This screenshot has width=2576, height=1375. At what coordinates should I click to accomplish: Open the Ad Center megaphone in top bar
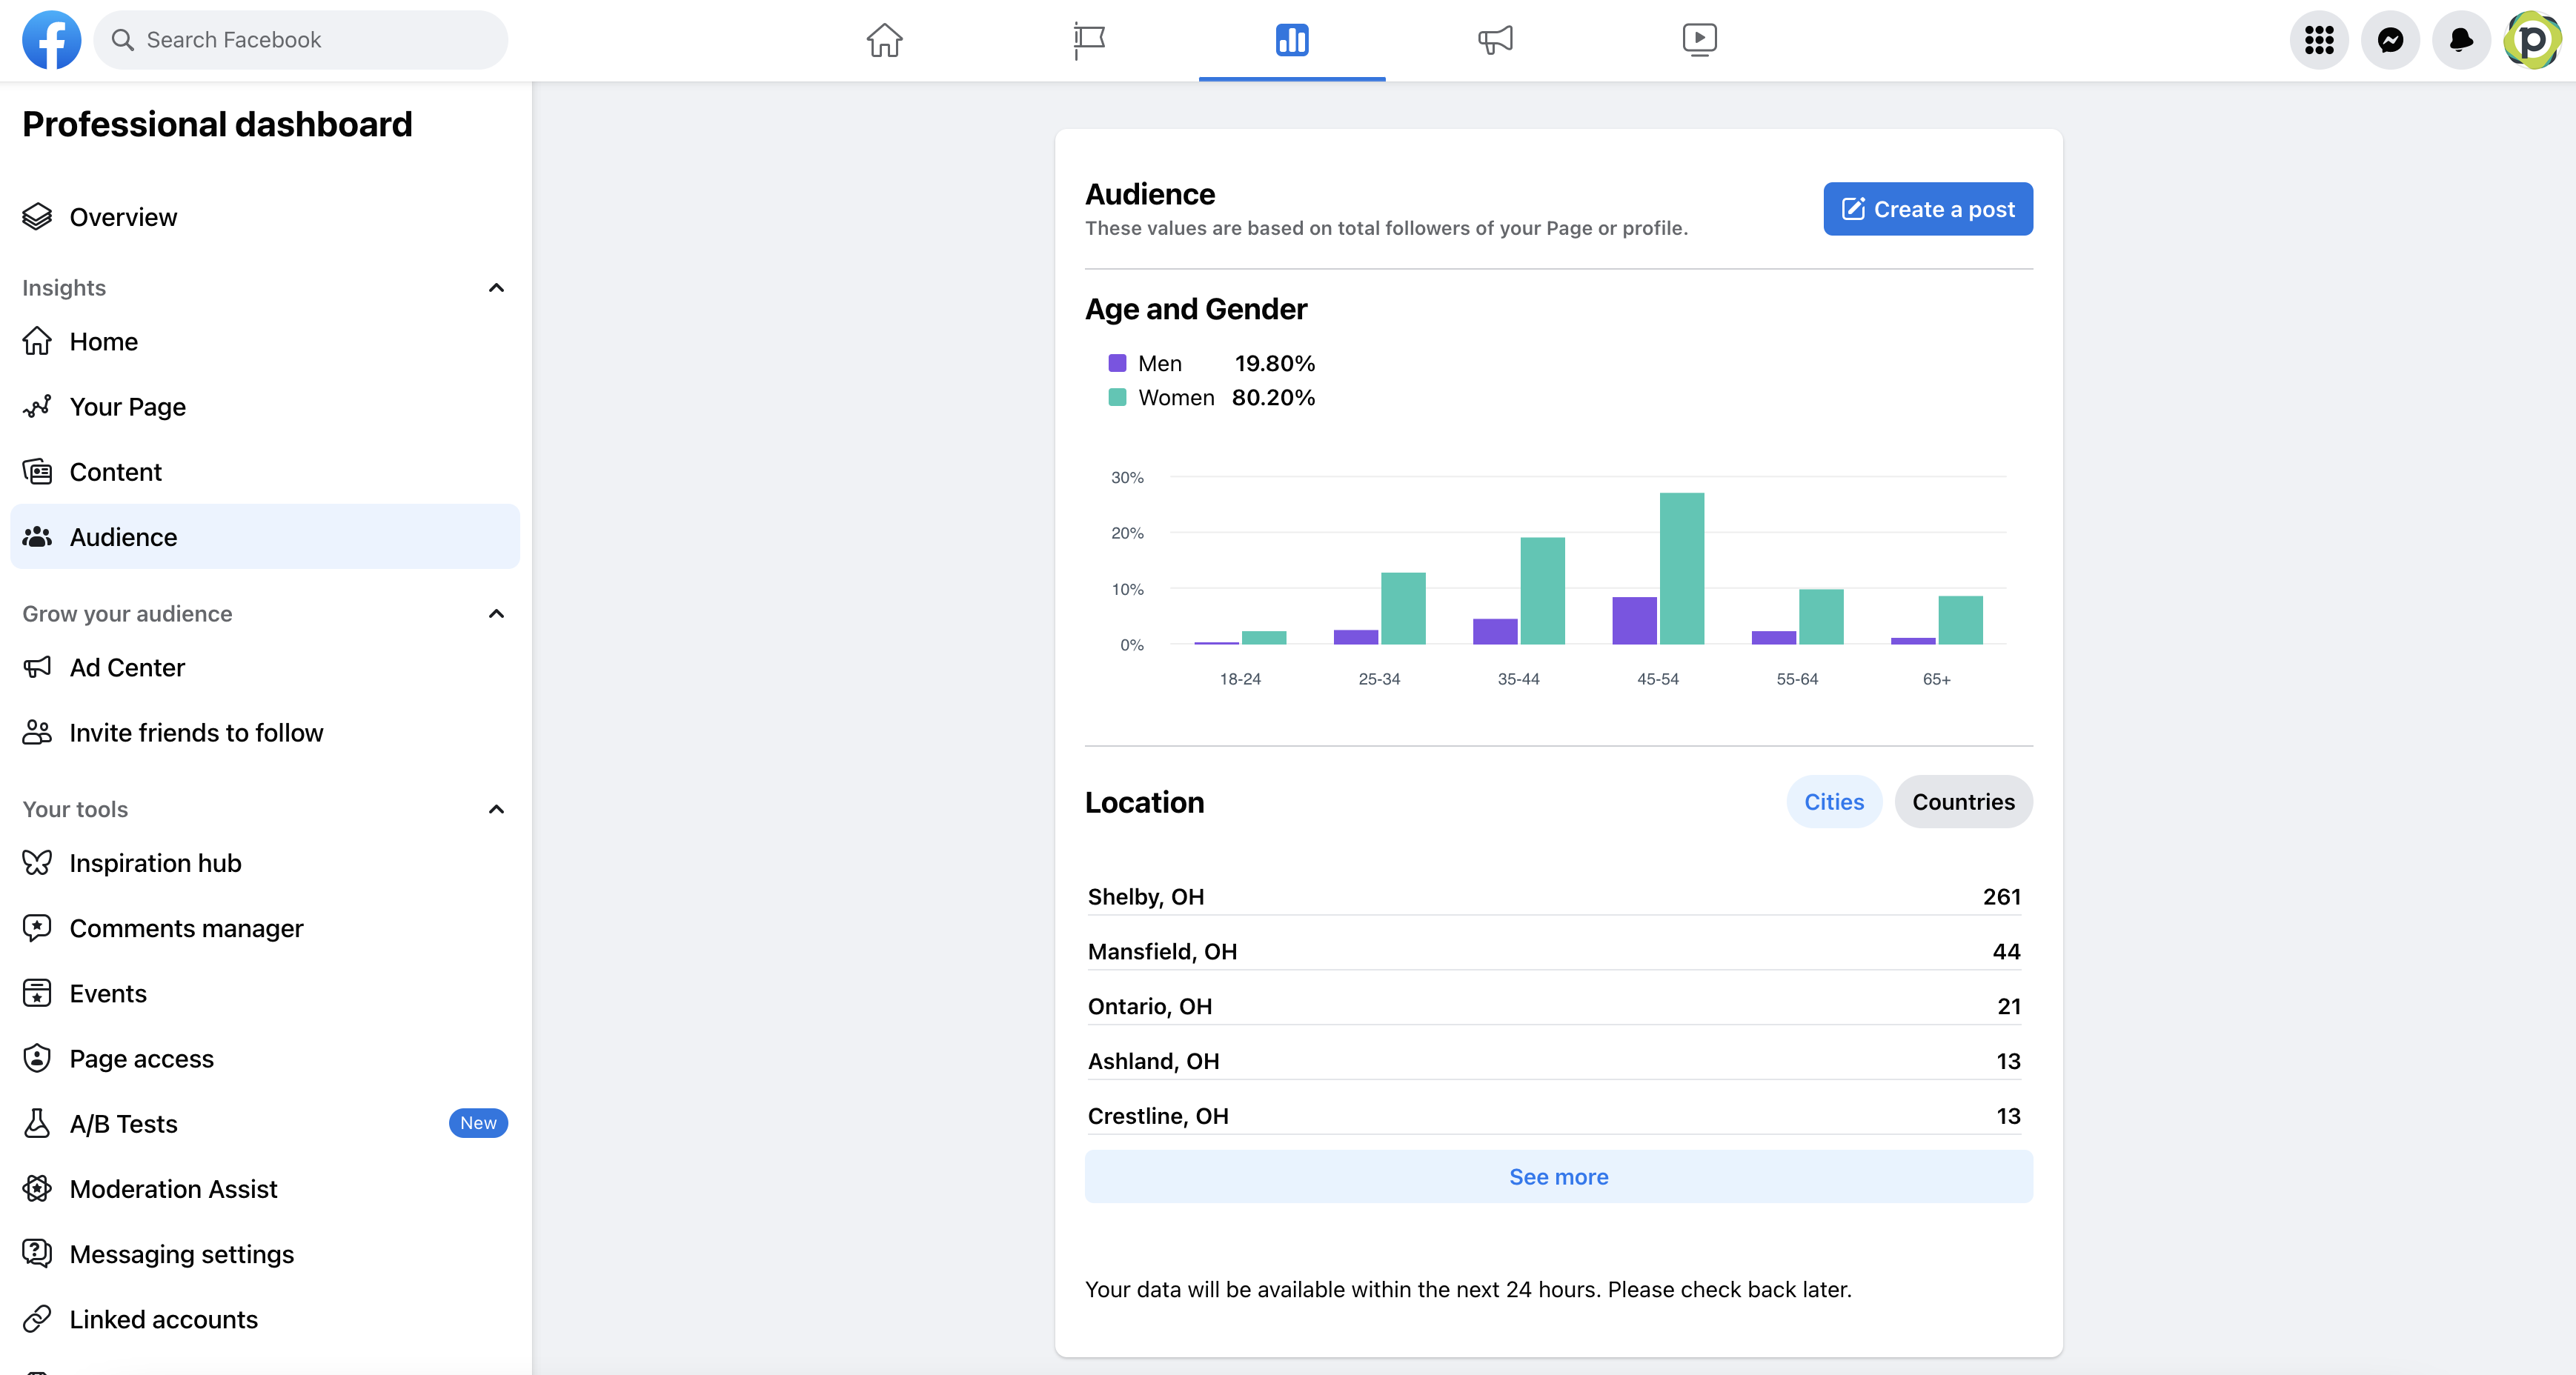[1495, 40]
